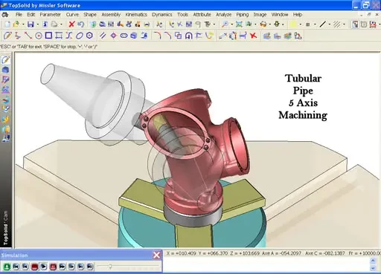Screen dimensions: 381x274
Task: Click the red X icon in the second toolbar
Action: pos(253,36)
